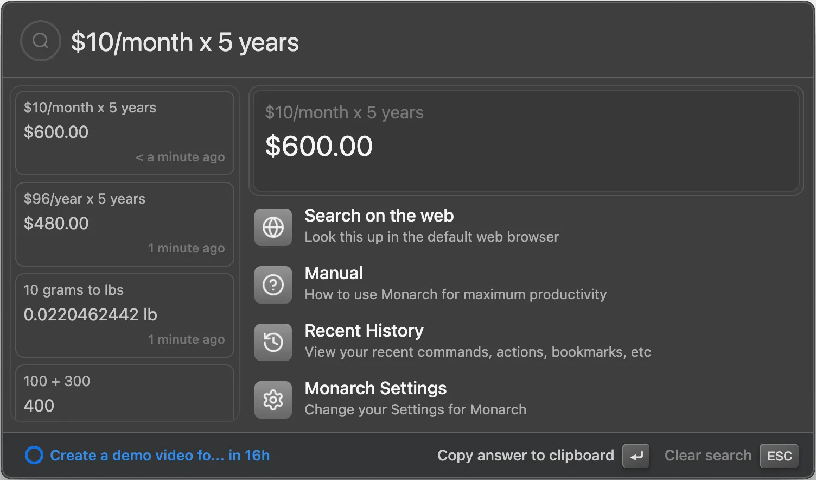Viewport: 816px width, 480px height.
Task: Click the ESC key badge
Action: coord(779,456)
